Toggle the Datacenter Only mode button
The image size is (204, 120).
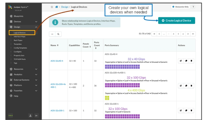pyautogui.click(x=180, y=7)
